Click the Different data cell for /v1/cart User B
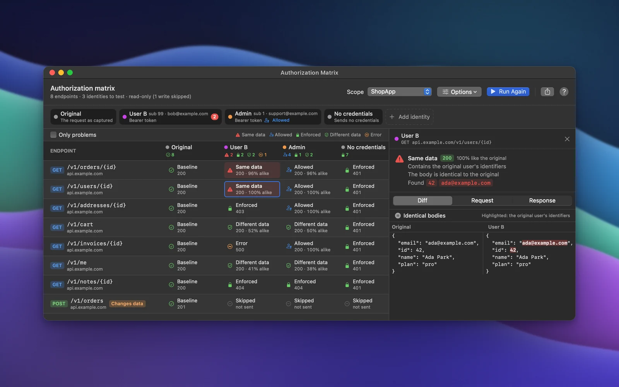This screenshot has width=619, height=387. (x=252, y=227)
